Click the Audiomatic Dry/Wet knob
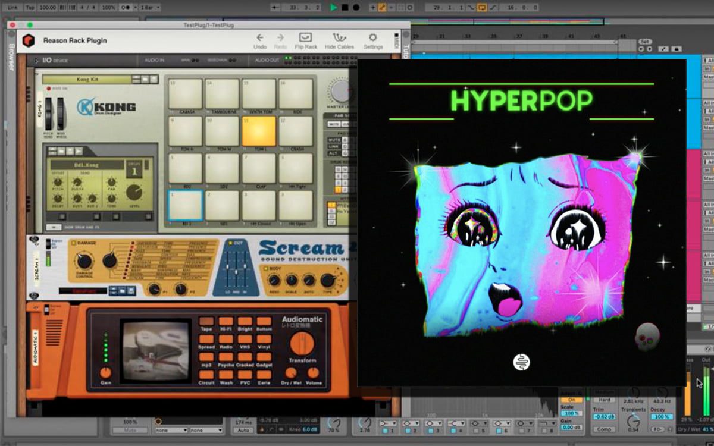 point(292,373)
